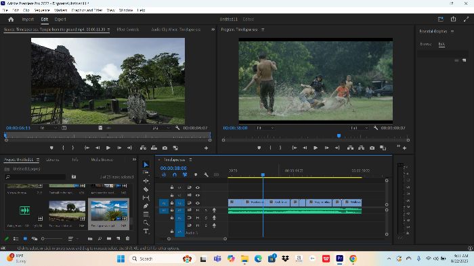Select the Type tool
Image resolution: width=474 pixels, height=266 pixels.
[146, 231]
